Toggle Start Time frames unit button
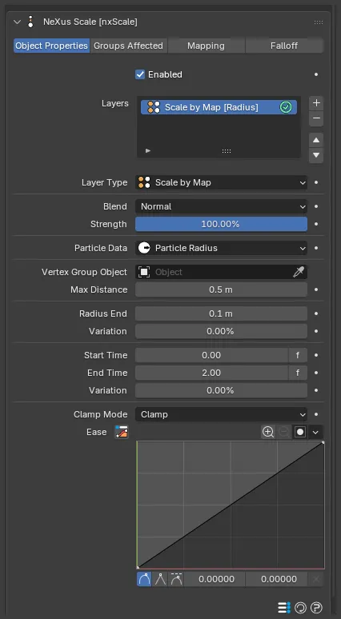 [x=298, y=355]
